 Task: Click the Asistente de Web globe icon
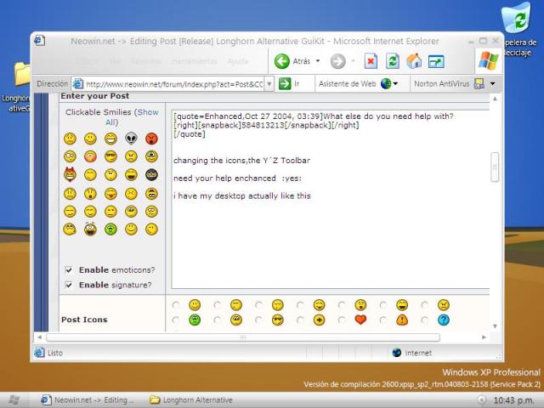coord(386,83)
